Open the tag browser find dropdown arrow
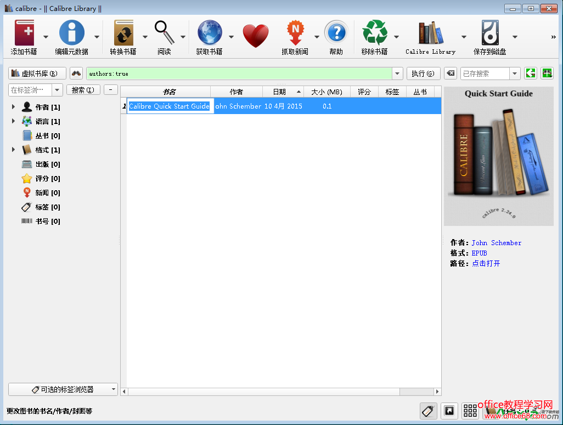Viewport: 563px width, 425px height. pyautogui.click(x=57, y=90)
